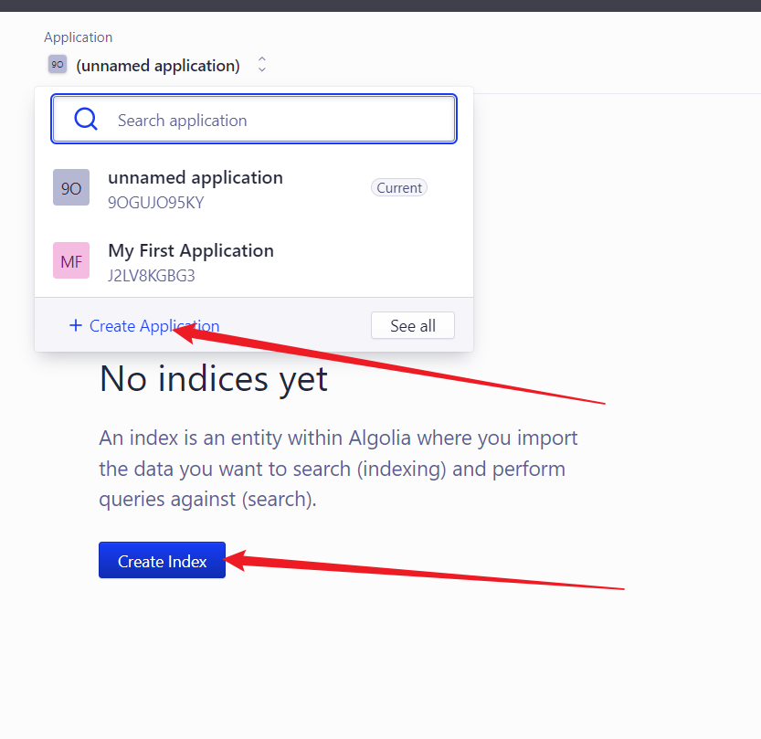This screenshot has height=739, width=761.
Task: Toggle the application selector up-down chevron
Action: 262,65
